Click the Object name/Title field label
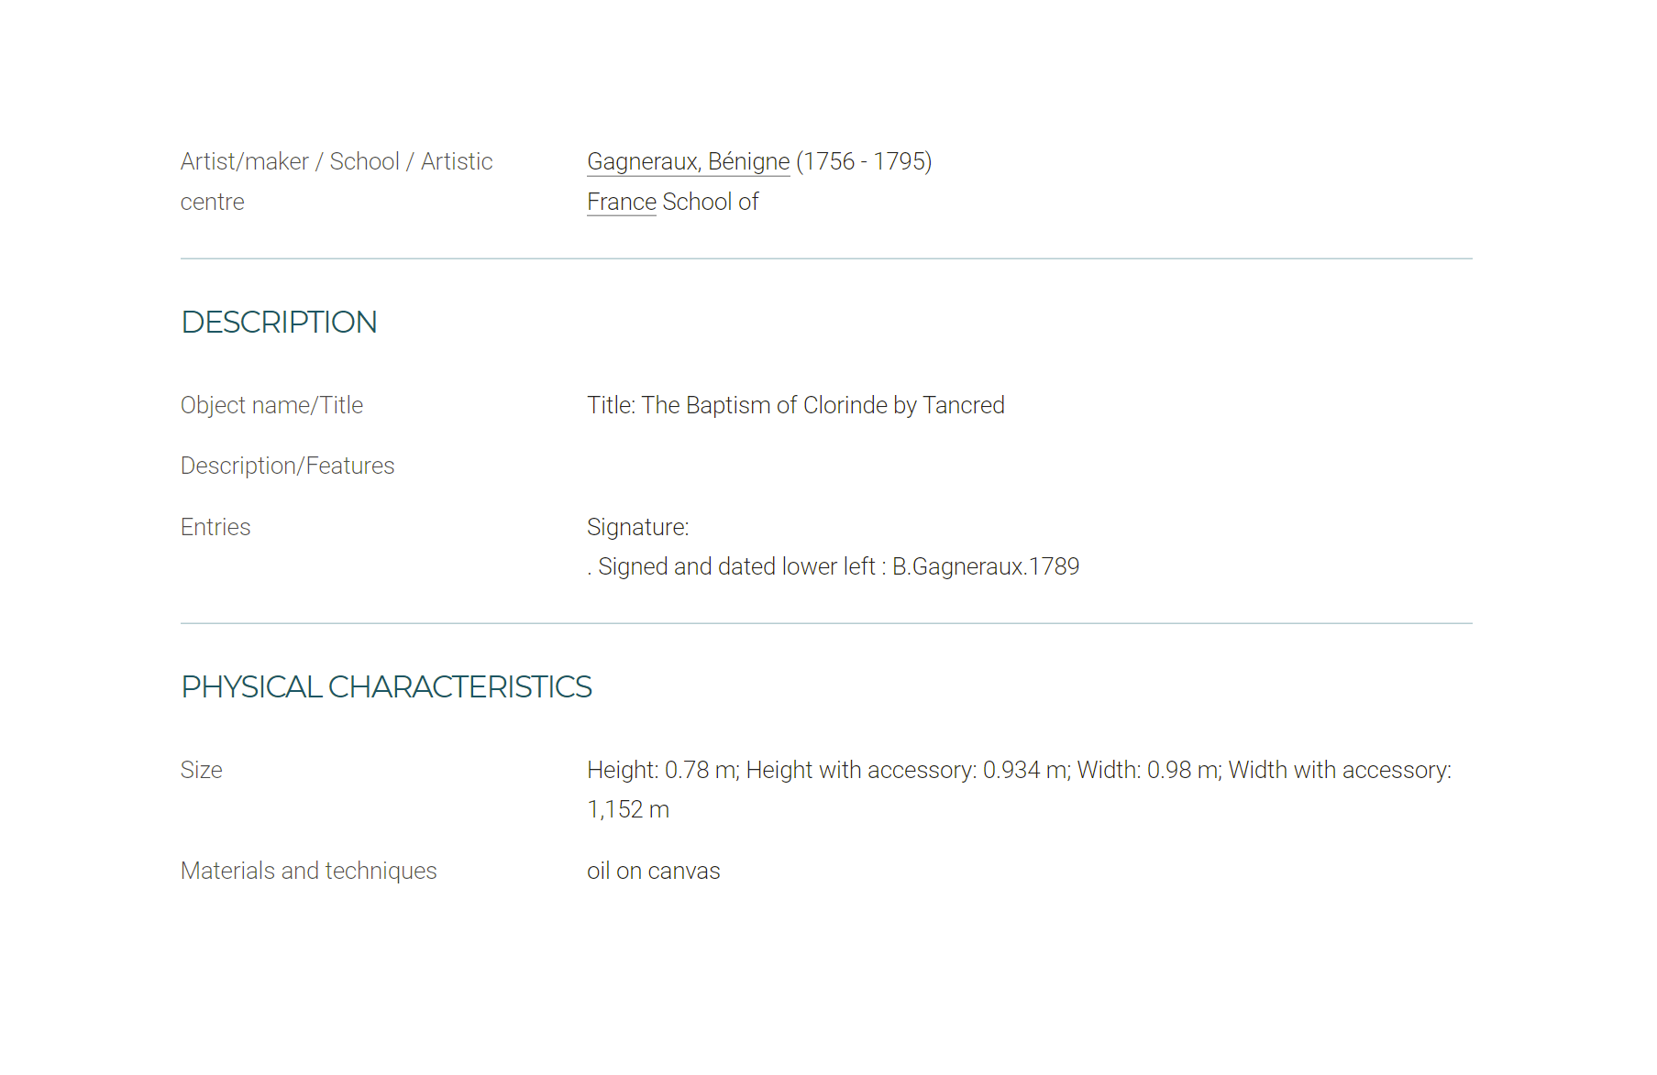Viewport: 1657px width, 1075px height. click(x=271, y=405)
